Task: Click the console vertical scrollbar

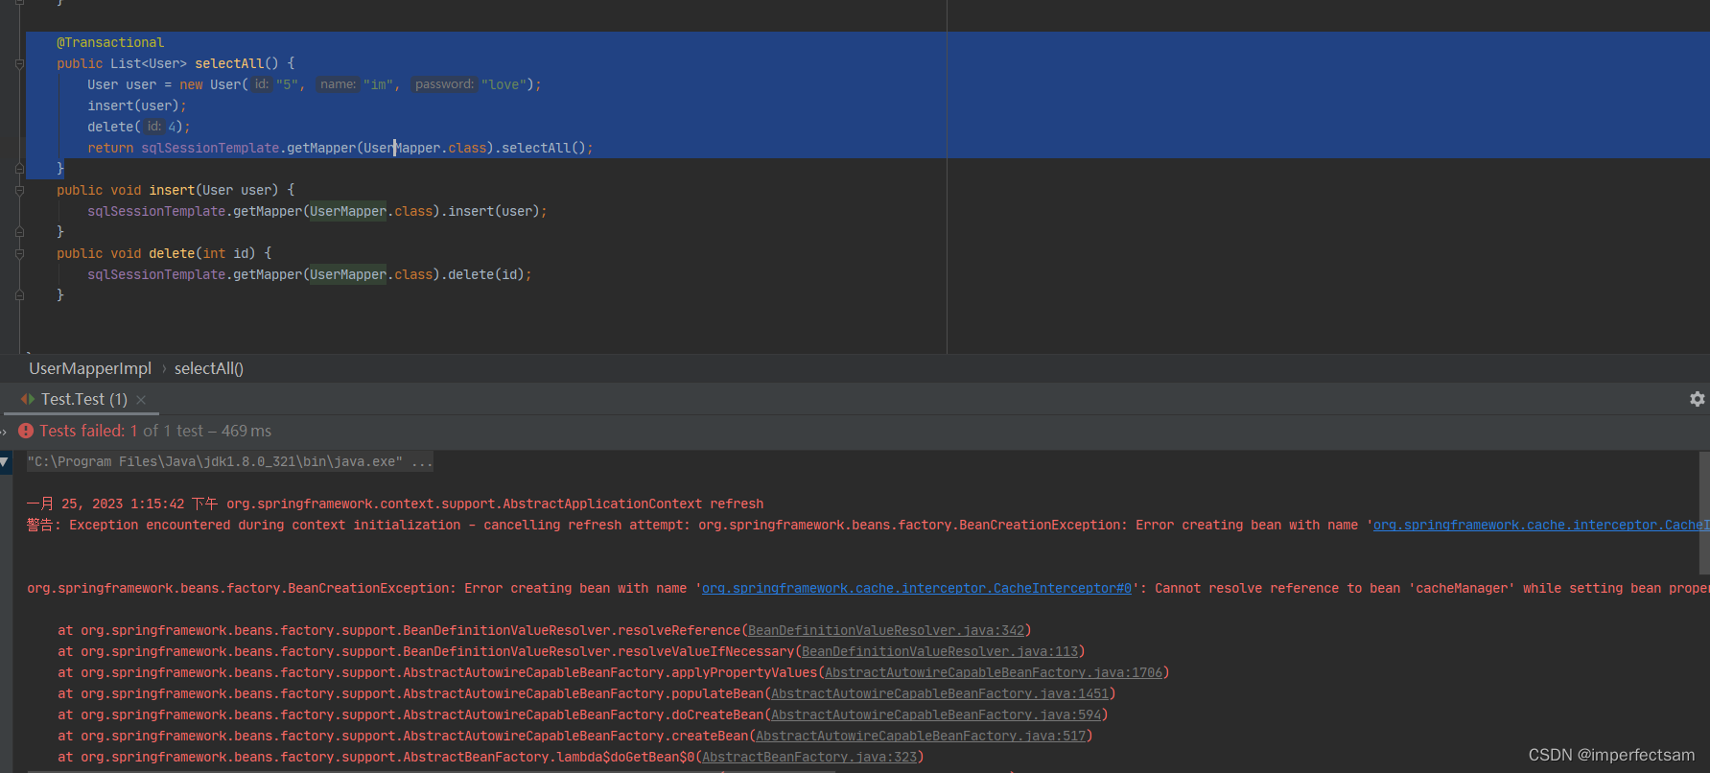Action: pyautogui.click(x=1703, y=513)
